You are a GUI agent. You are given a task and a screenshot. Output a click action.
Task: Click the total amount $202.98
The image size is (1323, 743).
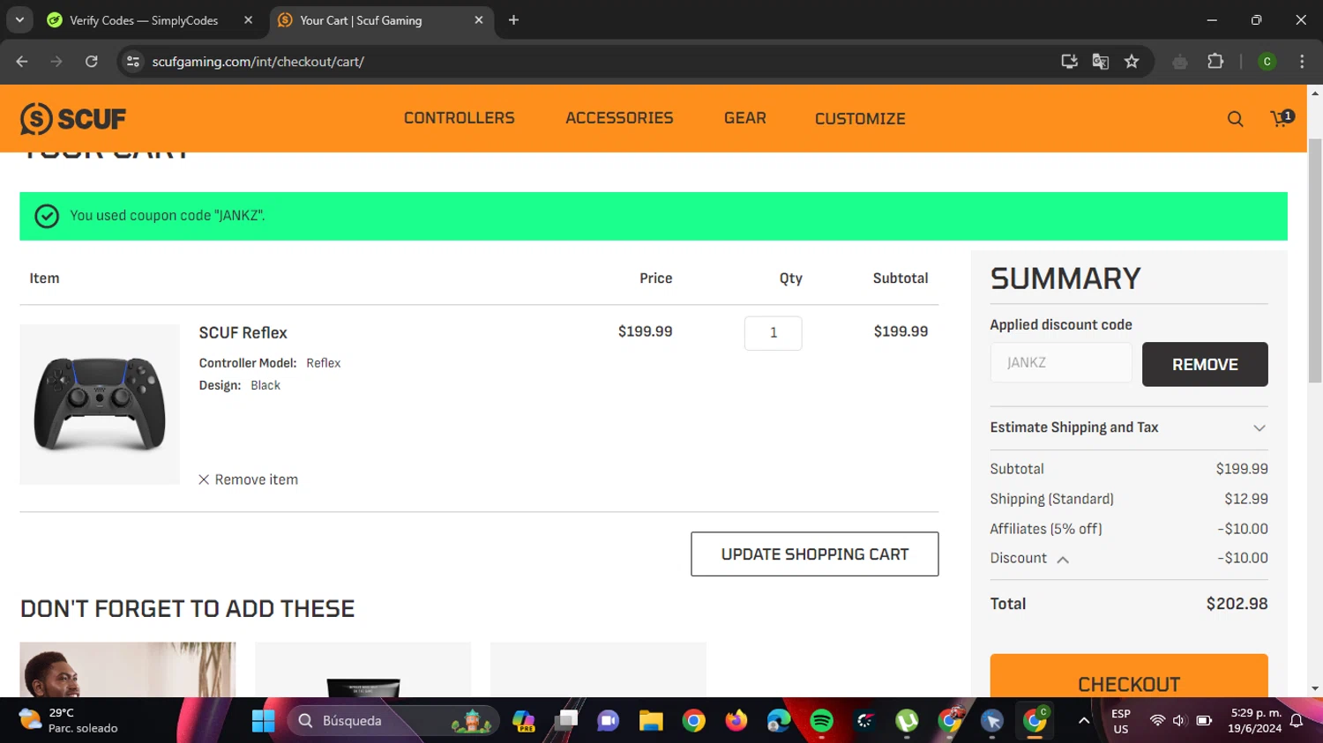click(1237, 604)
